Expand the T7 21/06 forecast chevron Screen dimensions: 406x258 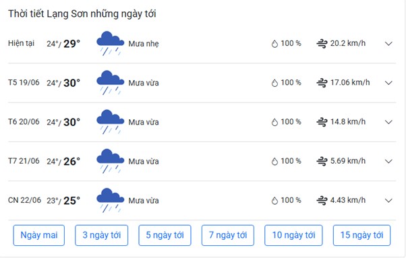(388, 161)
